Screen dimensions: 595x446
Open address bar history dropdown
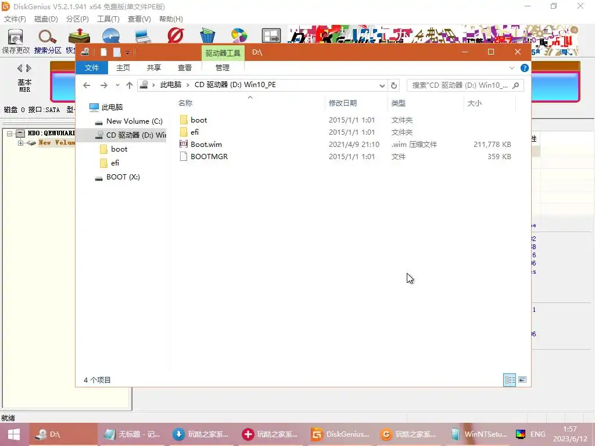pyautogui.click(x=382, y=86)
